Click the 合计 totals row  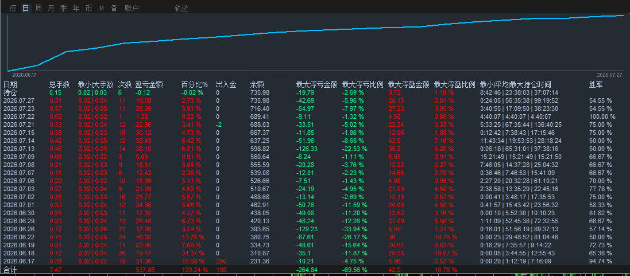315,269
